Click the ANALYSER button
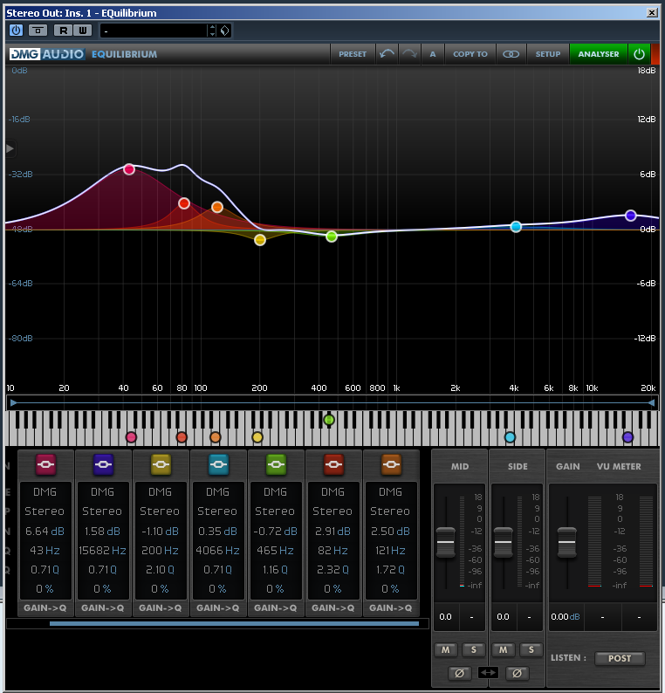Image resolution: width=665 pixels, height=693 pixels. (x=599, y=54)
